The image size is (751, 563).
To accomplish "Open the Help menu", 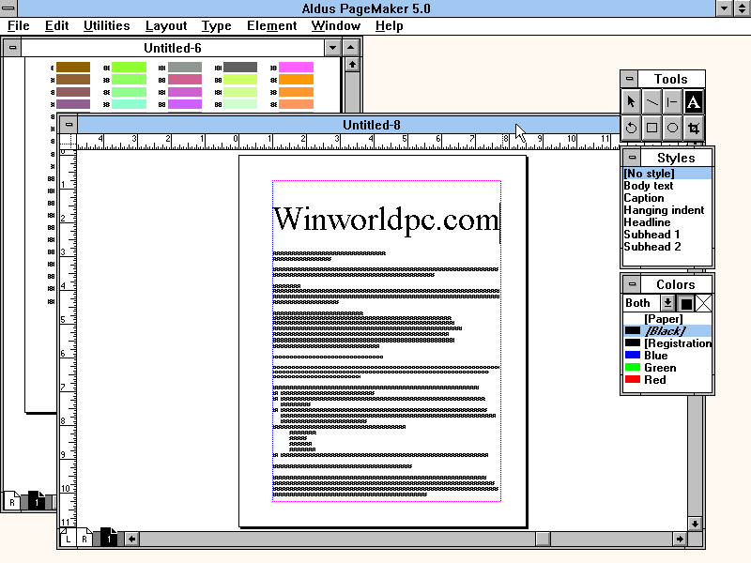I will pyautogui.click(x=389, y=26).
